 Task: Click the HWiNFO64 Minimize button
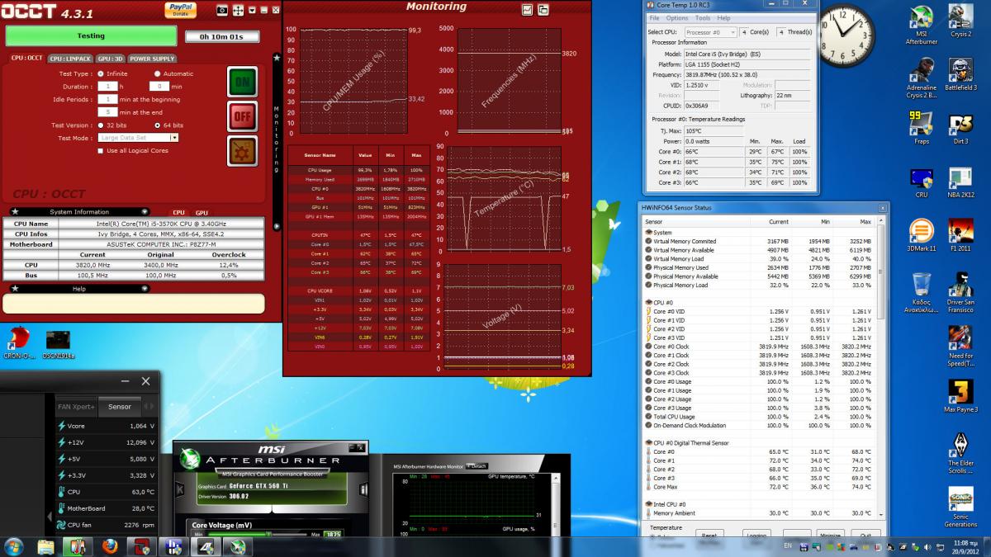click(x=830, y=535)
